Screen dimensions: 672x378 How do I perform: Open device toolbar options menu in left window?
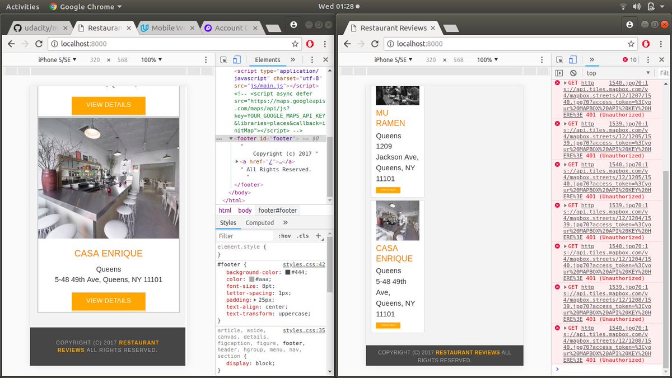click(207, 59)
